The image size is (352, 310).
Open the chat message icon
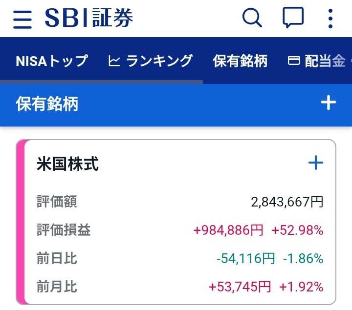tap(293, 19)
